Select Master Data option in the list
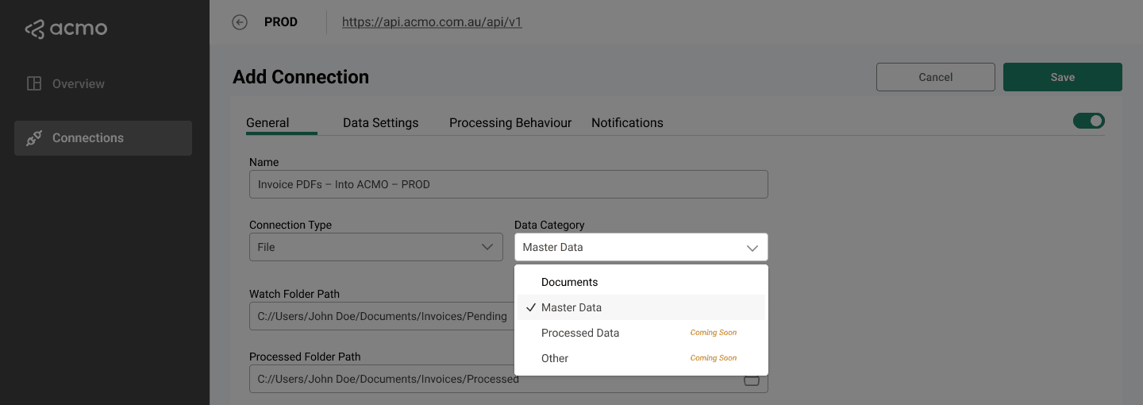Screen dimensions: 1143x405 641,307
